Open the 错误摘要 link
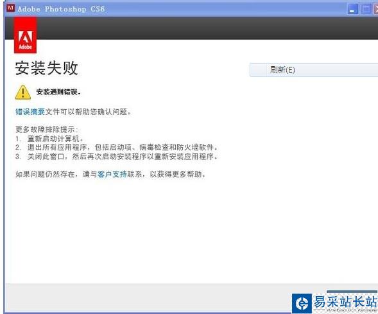The height and width of the screenshot is (314, 378). coord(30,112)
